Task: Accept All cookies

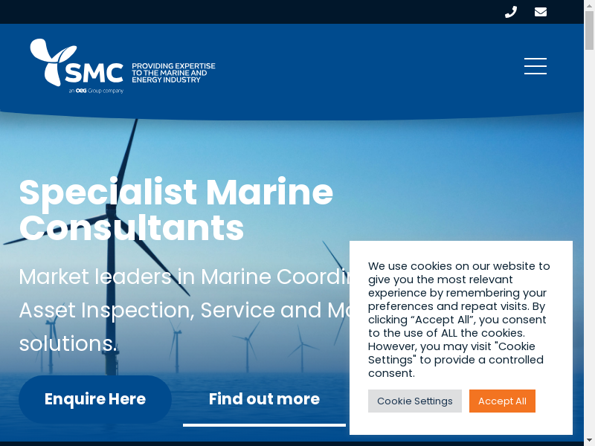Action: pyautogui.click(x=502, y=401)
